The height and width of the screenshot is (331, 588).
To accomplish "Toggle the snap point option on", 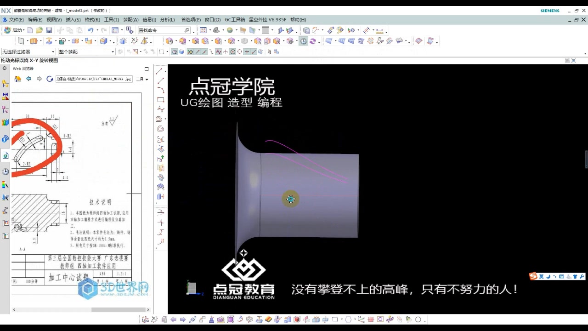I will [x=190, y=51].
